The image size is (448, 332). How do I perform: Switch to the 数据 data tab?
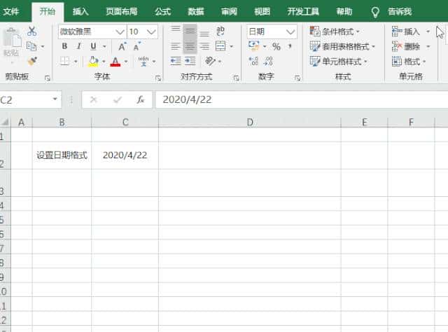coord(196,11)
